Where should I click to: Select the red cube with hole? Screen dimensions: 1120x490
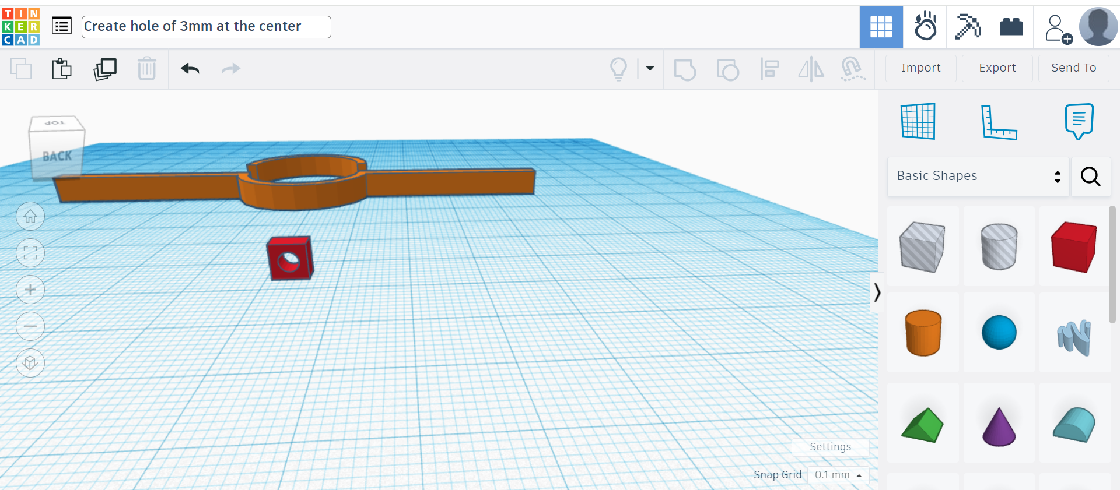[x=290, y=258]
